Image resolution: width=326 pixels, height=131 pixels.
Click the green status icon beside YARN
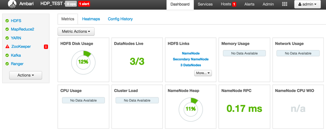pos(7,38)
